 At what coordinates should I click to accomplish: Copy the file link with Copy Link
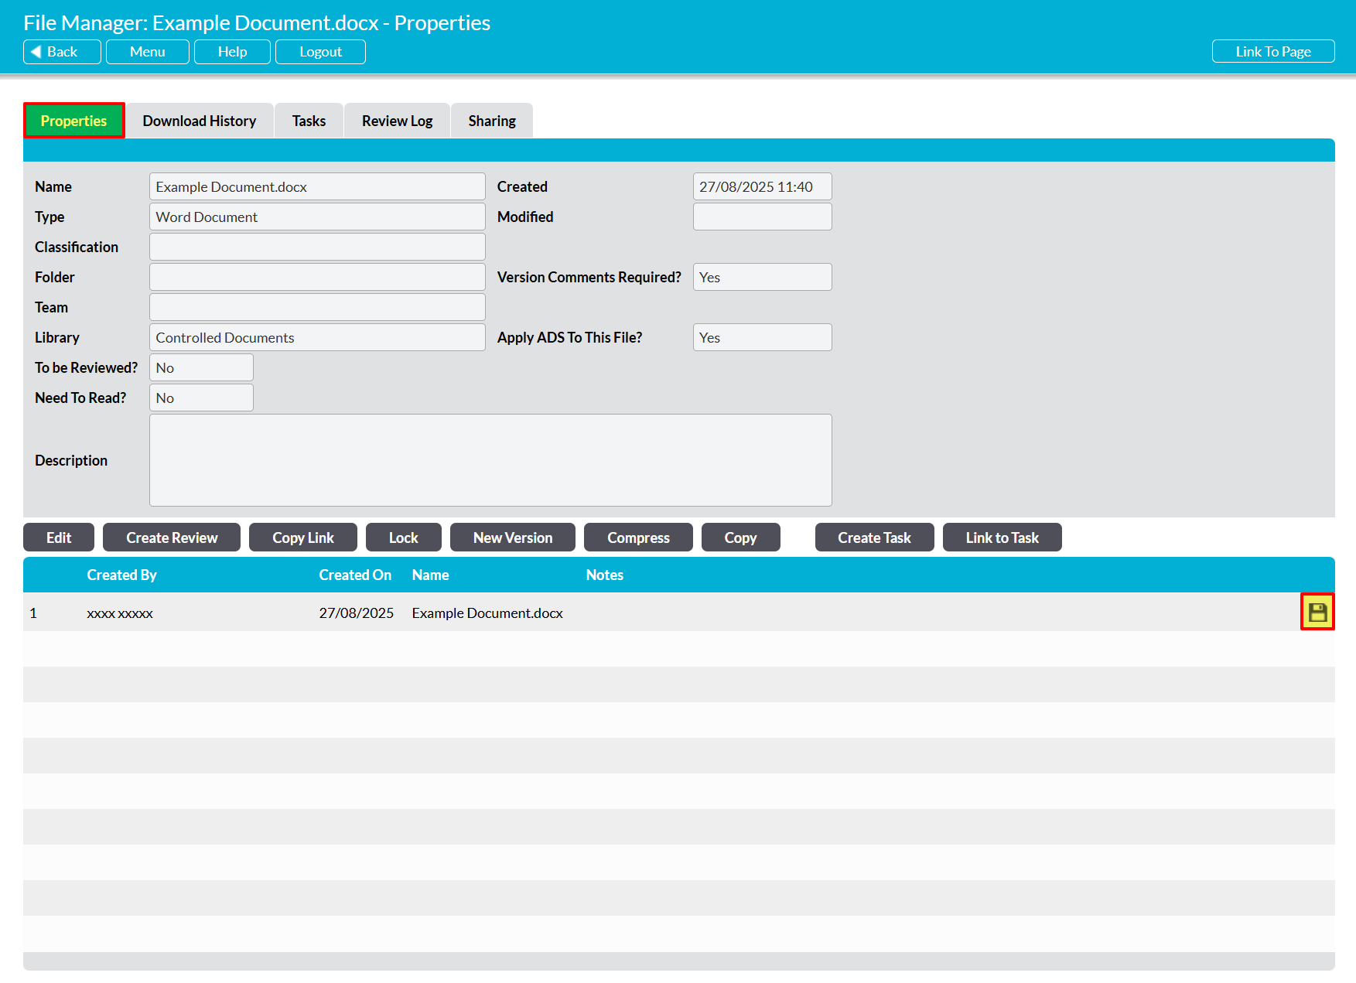coord(302,538)
